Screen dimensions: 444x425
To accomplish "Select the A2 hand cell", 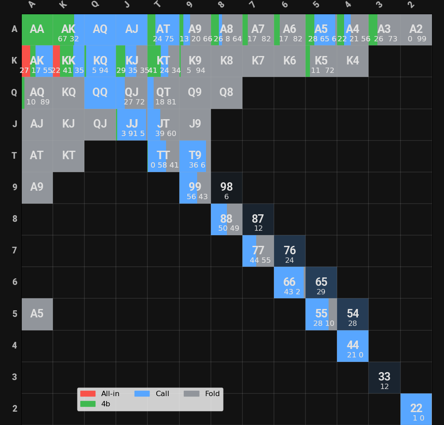I will click(x=416, y=30).
